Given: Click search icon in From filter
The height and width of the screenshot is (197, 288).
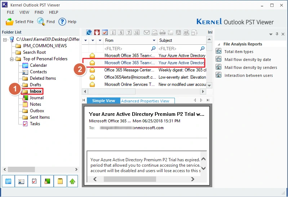Looking at the screenshot, I should point(153,49).
